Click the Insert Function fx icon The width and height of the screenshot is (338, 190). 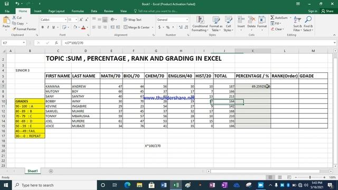pyautogui.click(x=57, y=43)
